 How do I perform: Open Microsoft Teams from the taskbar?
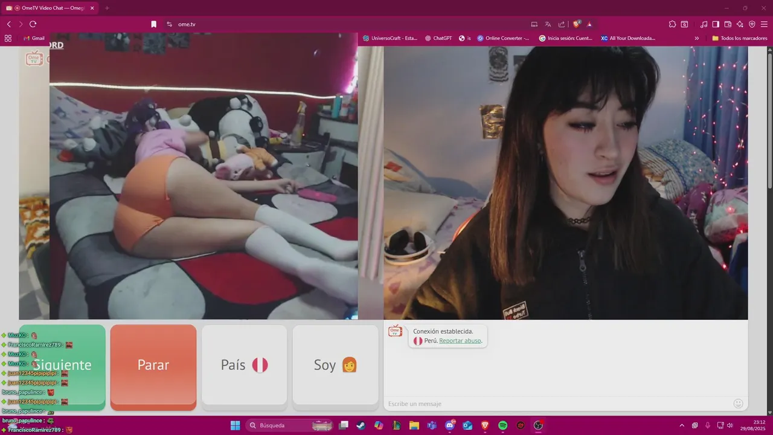[x=432, y=425]
